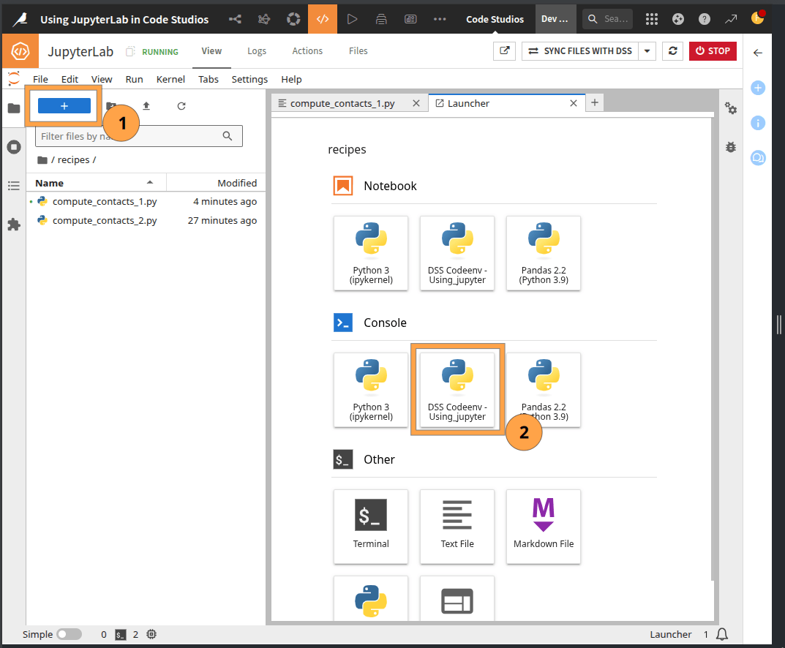The width and height of the screenshot is (785, 648).
Task: Open the Settings menu
Action: tap(249, 79)
